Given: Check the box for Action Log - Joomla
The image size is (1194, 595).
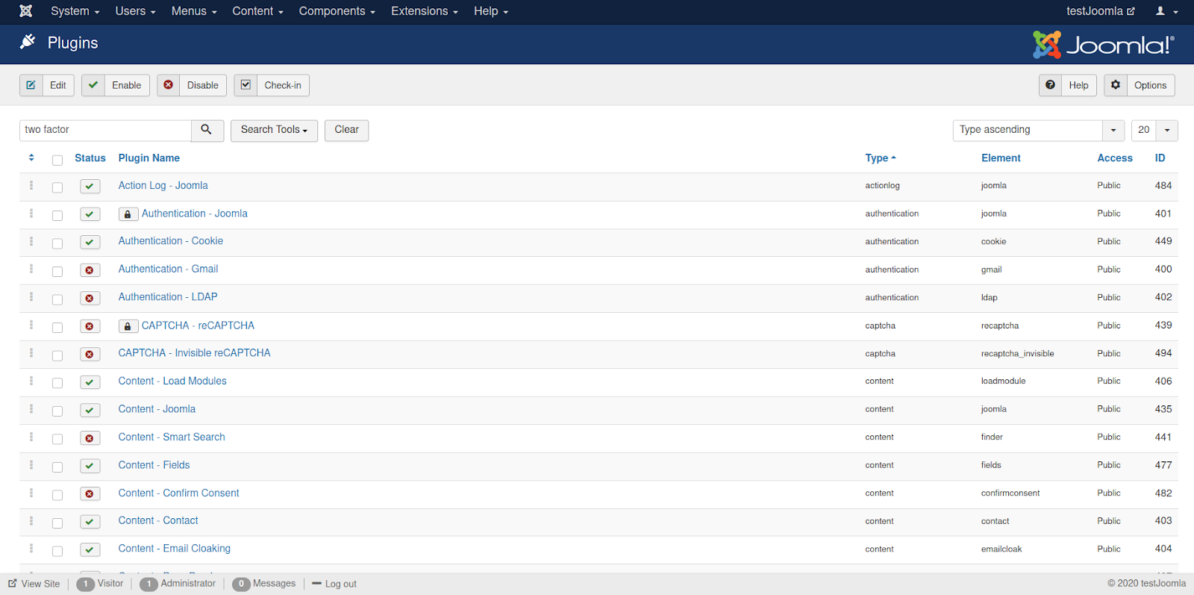Looking at the screenshot, I should tap(57, 187).
